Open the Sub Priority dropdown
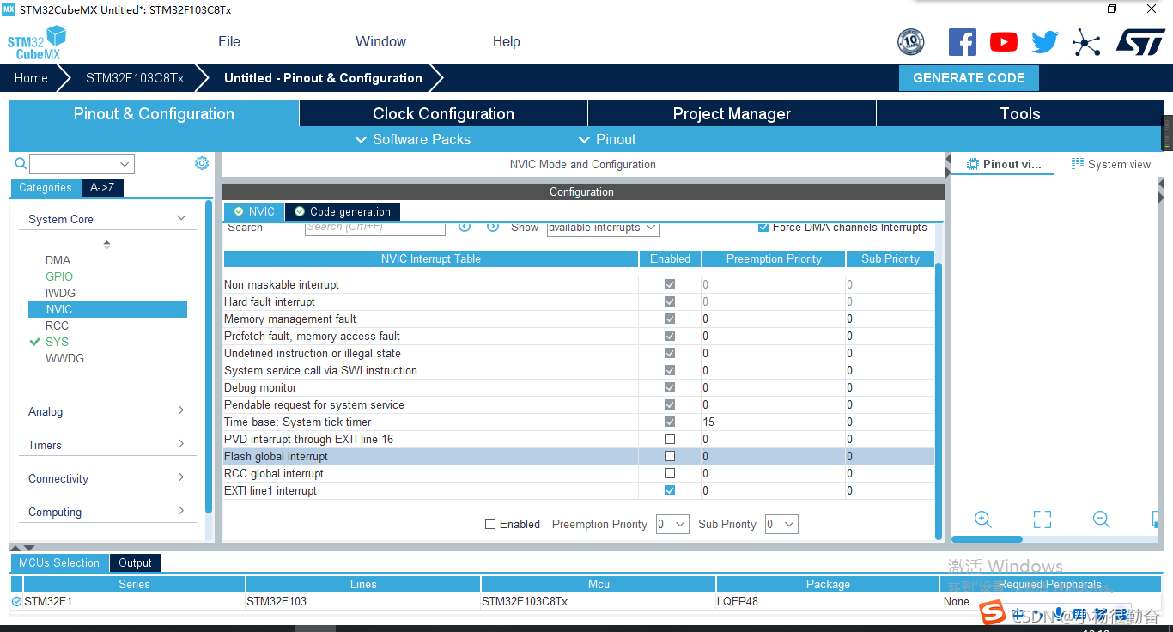Image resolution: width=1173 pixels, height=632 pixels. [781, 524]
